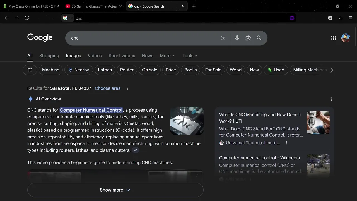The image size is (357, 201).
Task: Reload the current page
Action: (x=27, y=18)
